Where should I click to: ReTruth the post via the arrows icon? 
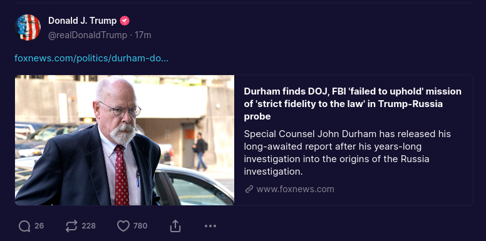click(x=71, y=226)
